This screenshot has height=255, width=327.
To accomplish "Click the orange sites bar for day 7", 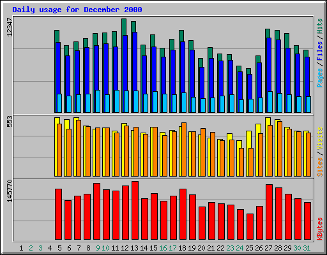I will pyautogui.click(x=79, y=148).
